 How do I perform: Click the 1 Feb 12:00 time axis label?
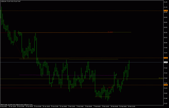click(x=72, y=106)
